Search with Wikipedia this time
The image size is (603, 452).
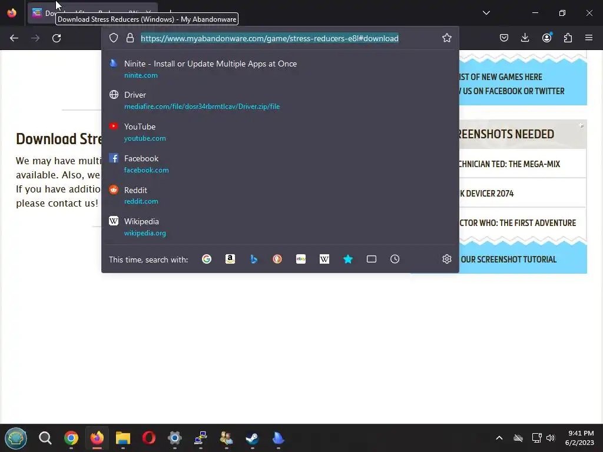point(324,259)
